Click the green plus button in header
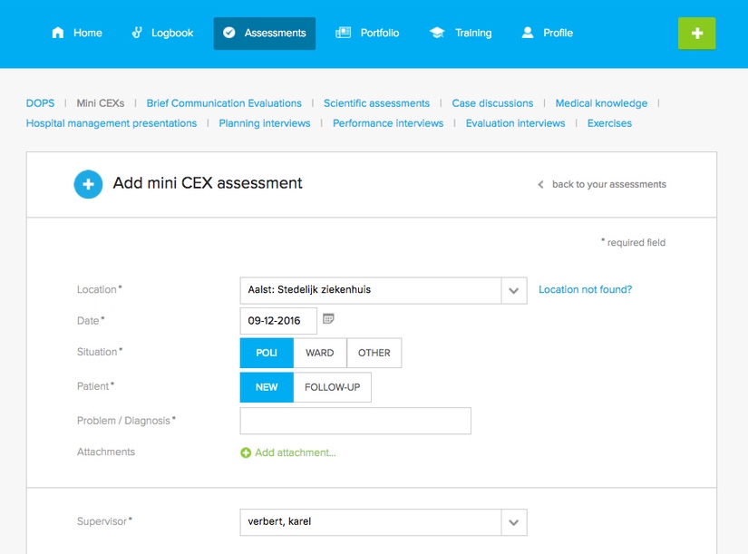748x554 pixels. [x=696, y=33]
